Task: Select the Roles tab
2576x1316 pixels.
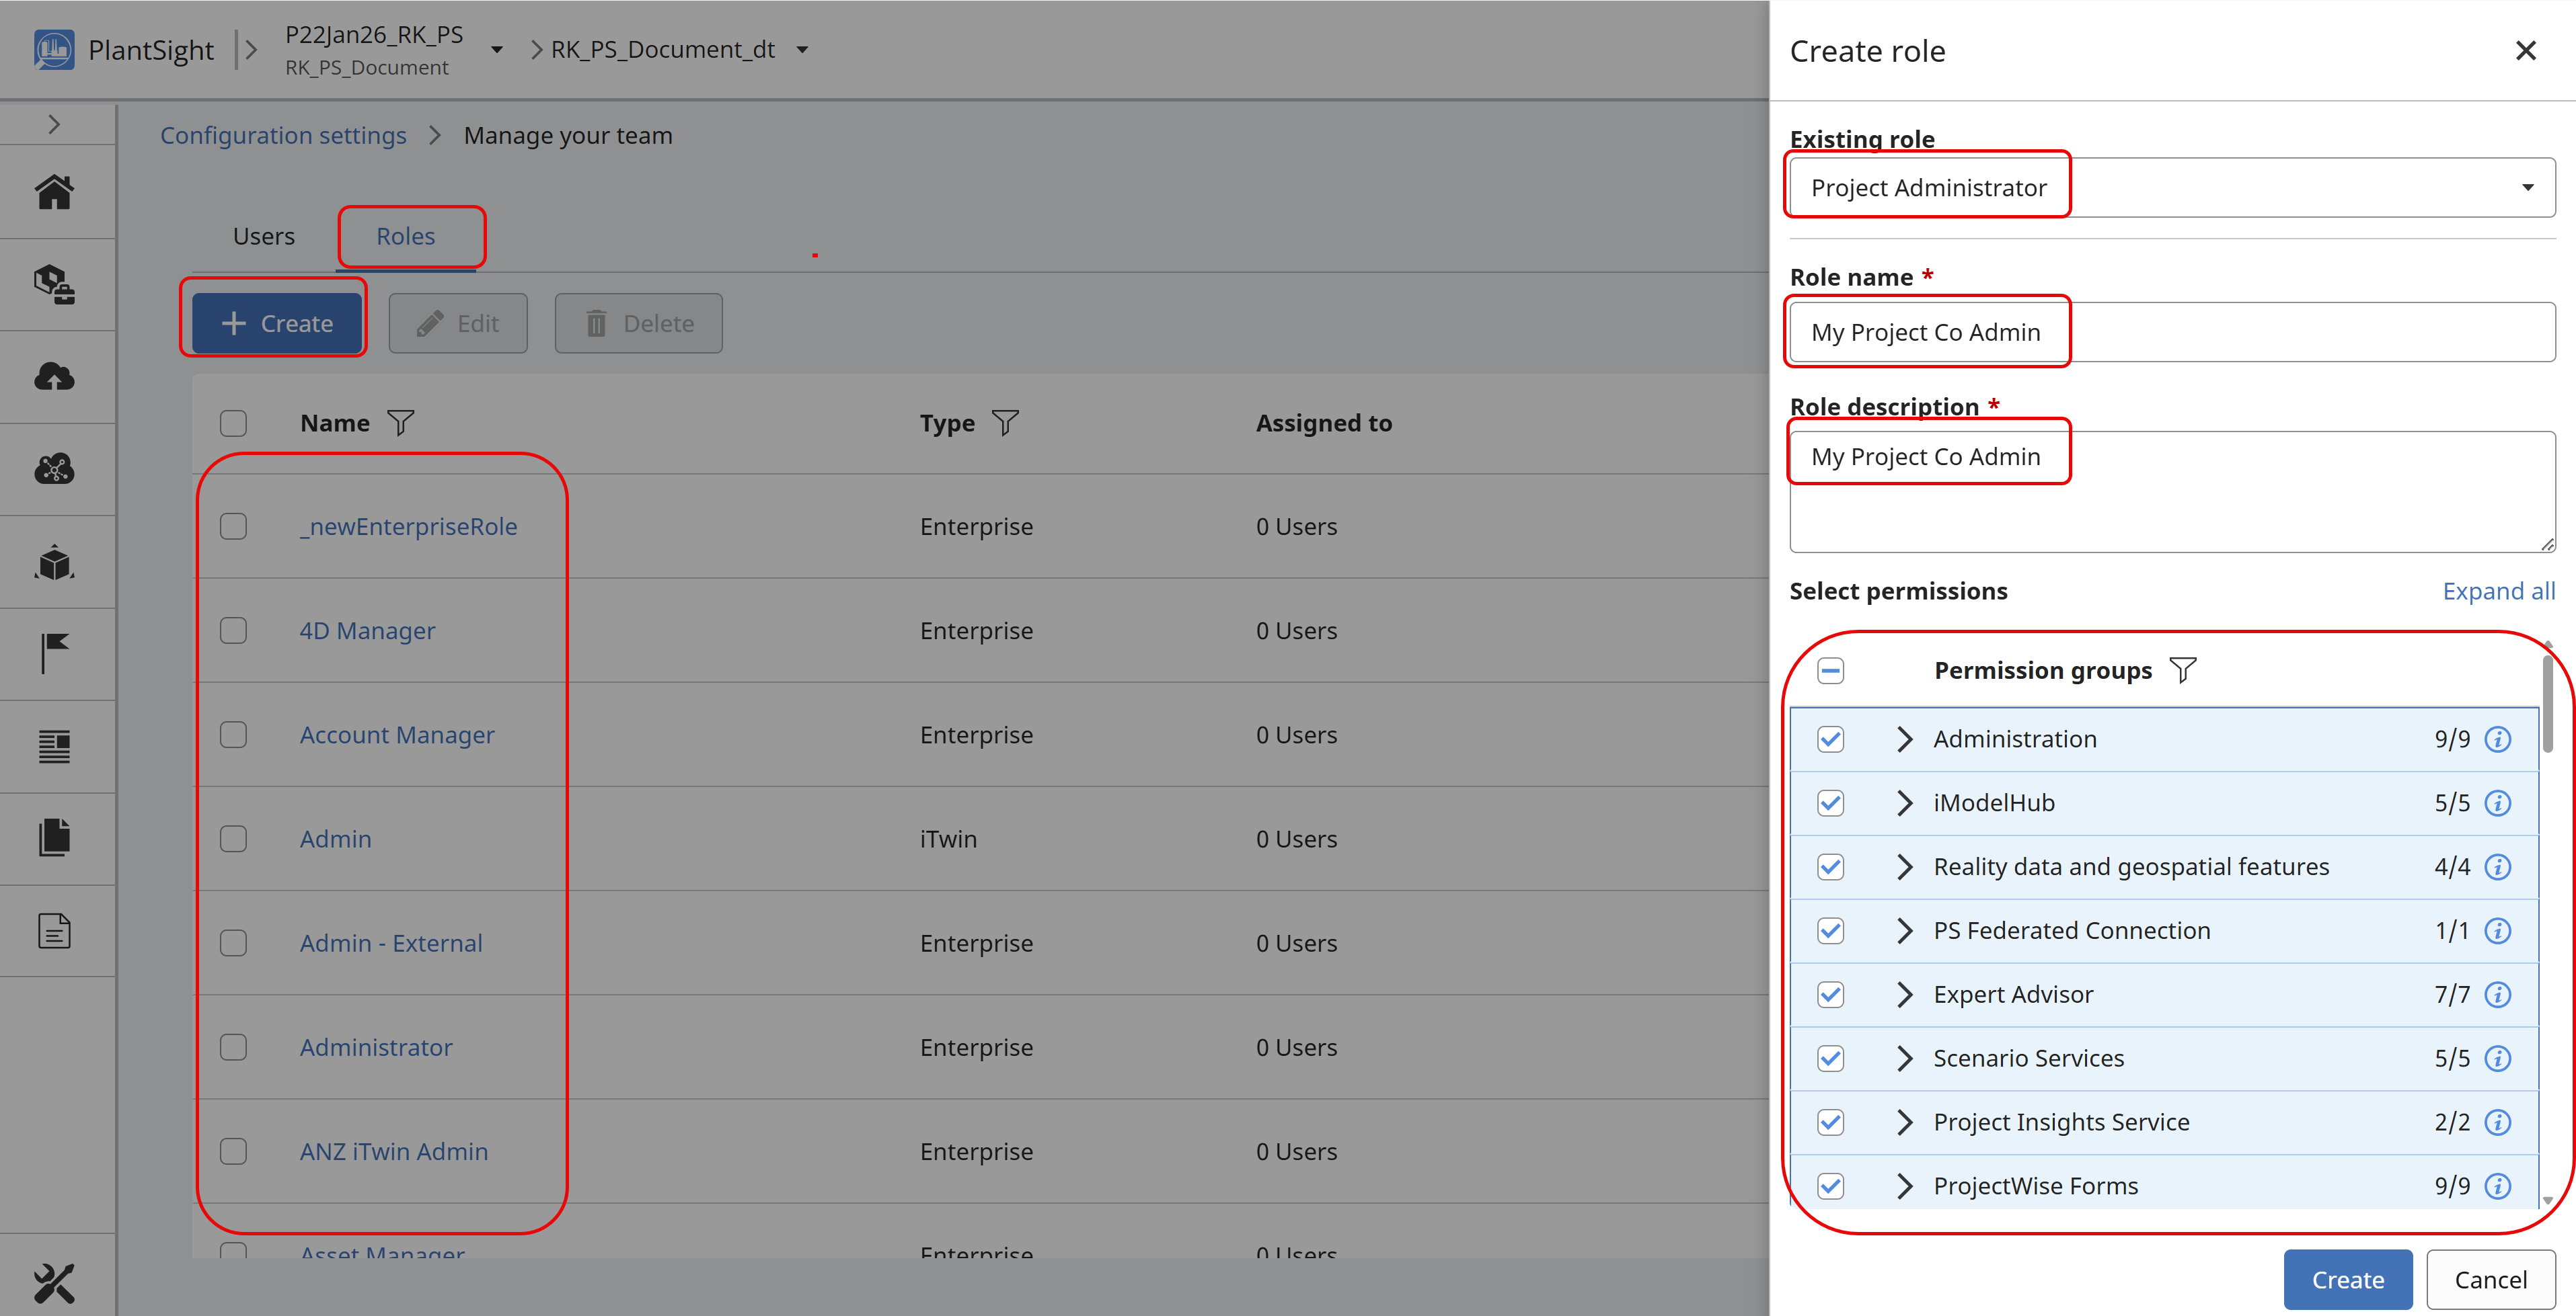Action: [405, 237]
